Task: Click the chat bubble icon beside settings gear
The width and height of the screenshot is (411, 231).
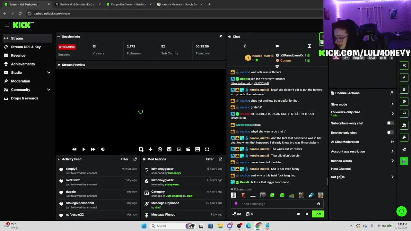Action: click(x=298, y=214)
